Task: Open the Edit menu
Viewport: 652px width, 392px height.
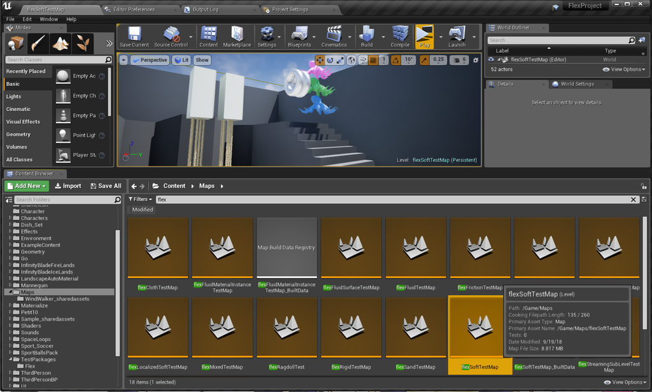Action: tap(27, 19)
